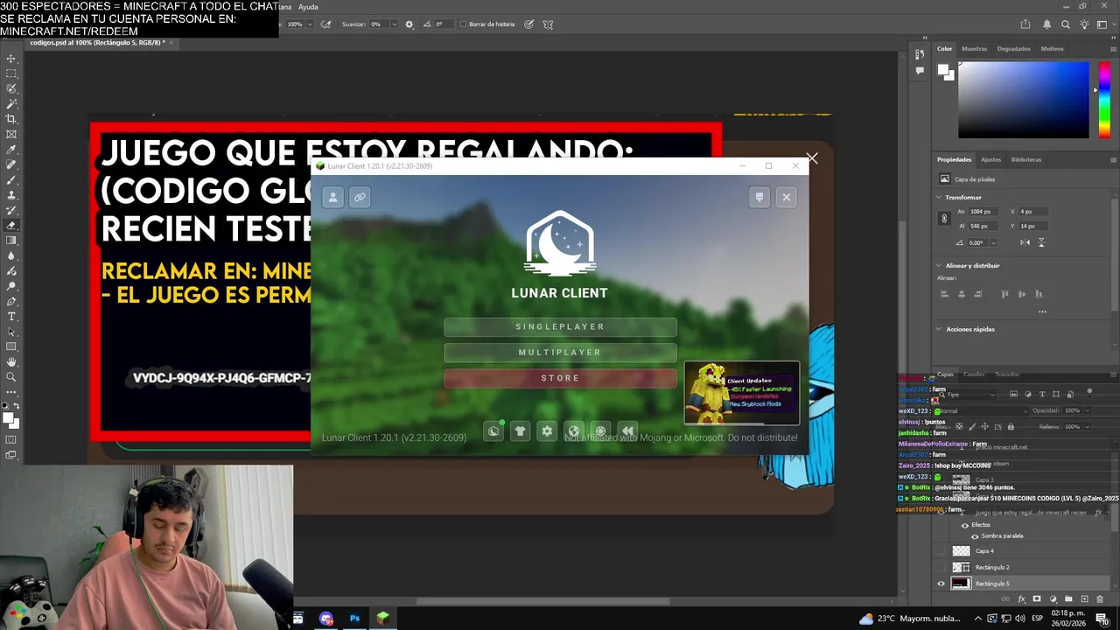This screenshot has width=1120, height=630.
Task: Select the Clone Stamp tool
Action: (11, 195)
